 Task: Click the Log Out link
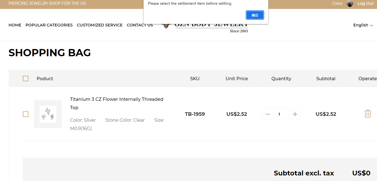(365, 3)
